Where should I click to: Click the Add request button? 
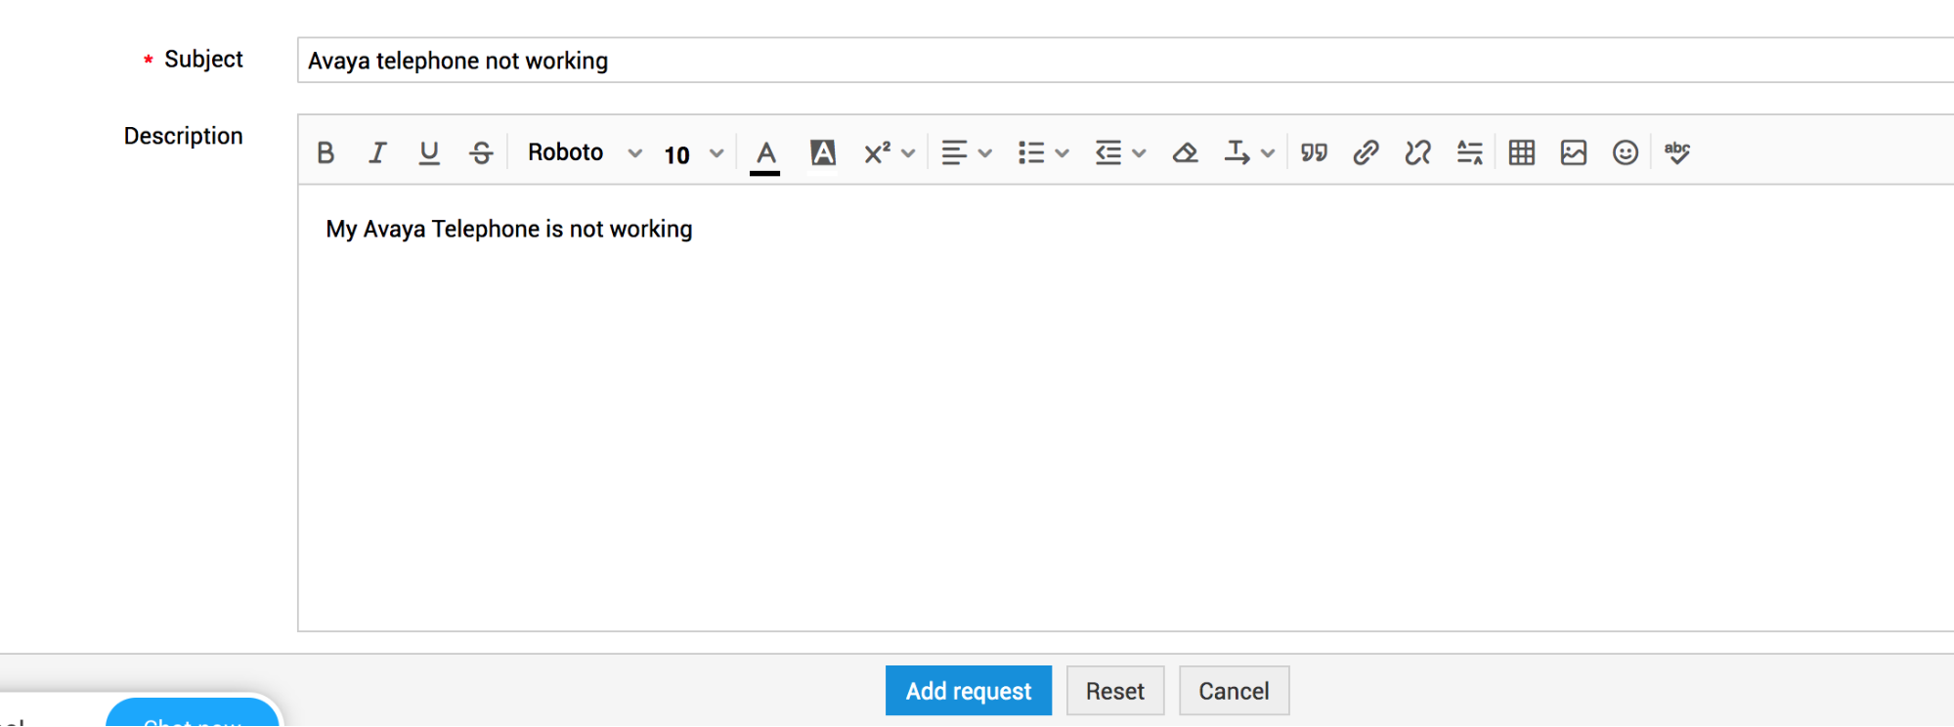click(968, 691)
